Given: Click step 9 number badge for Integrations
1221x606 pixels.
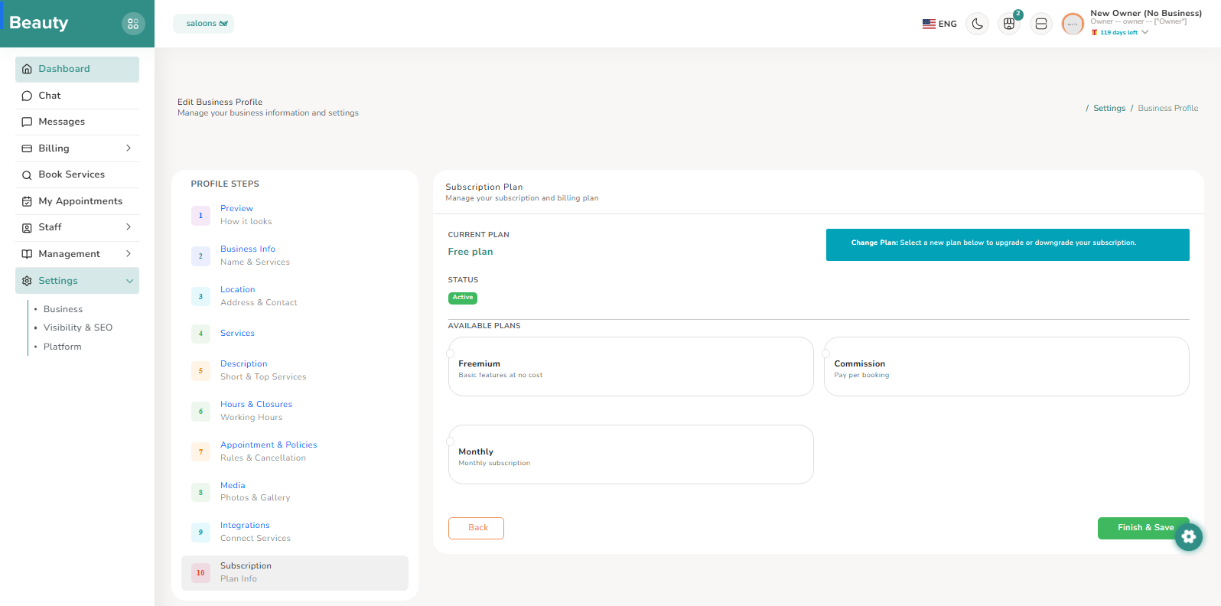Looking at the screenshot, I should 200,533.
